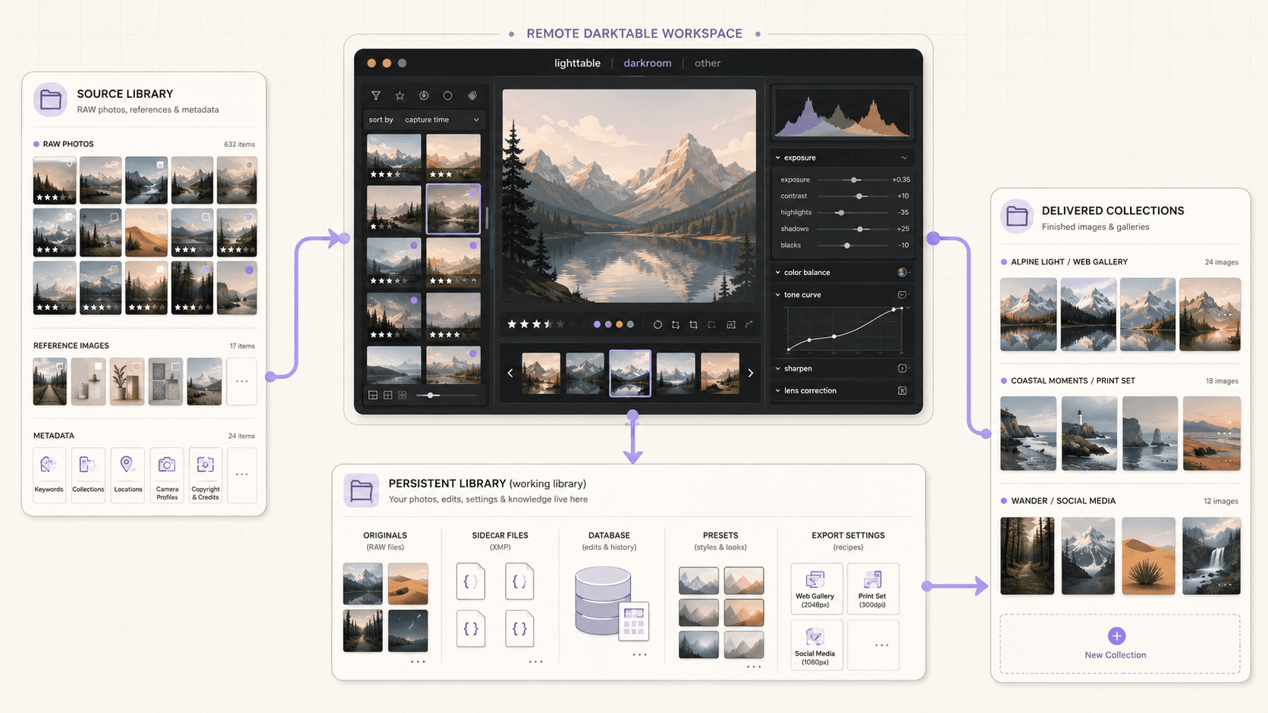Adjust the highlights slider handle
Viewport: 1268px width, 713px height.
pyautogui.click(x=840, y=213)
